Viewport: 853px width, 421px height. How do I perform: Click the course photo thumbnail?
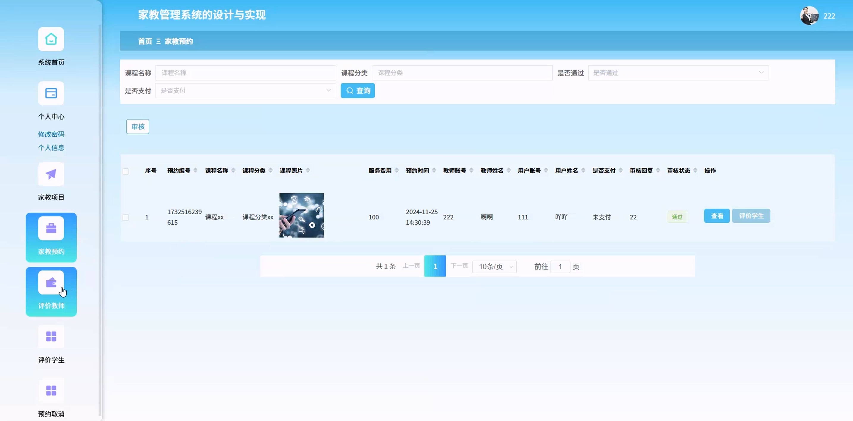click(301, 216)
